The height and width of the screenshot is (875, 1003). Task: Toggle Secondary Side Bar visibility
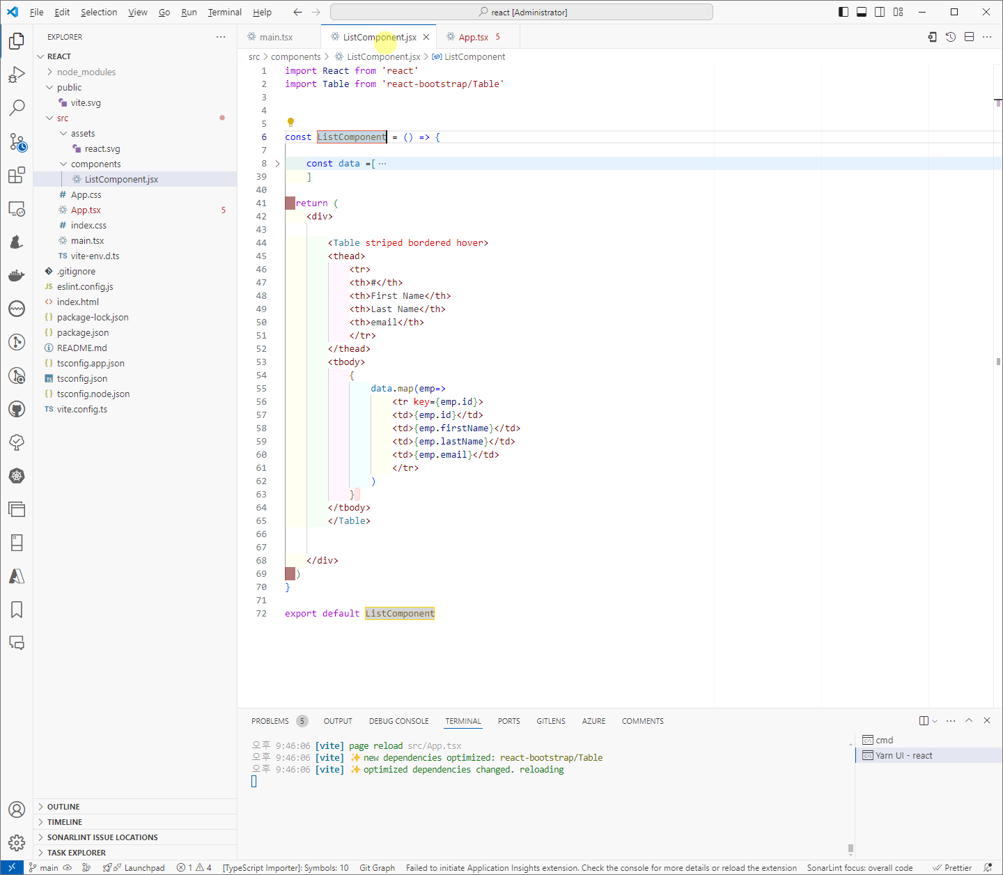pos(880,12)
